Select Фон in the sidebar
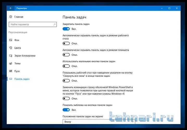 click(17, 40)
